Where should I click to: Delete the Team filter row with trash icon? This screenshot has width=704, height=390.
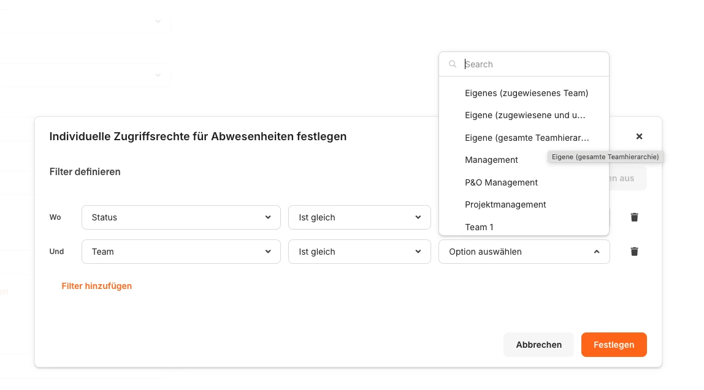pos(634,252)
